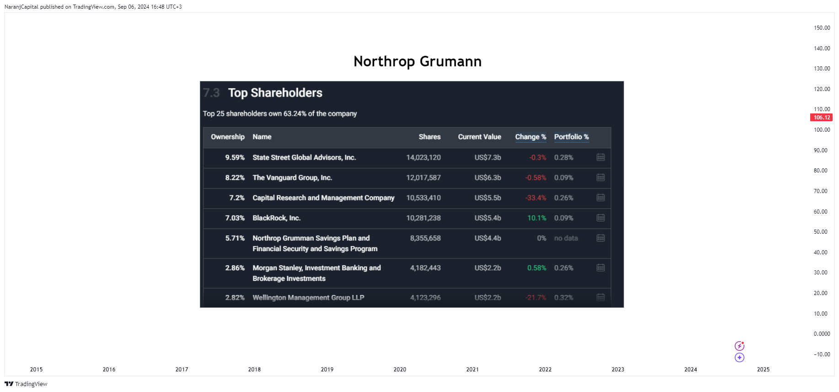This screenshot has width=839, height=392.
Task: Click the calendar icon in Capital Research row
Action: tap(600, 198)
